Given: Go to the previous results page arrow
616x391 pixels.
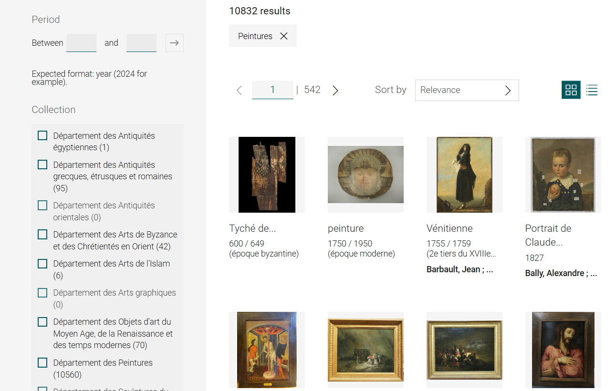Looking at the screenshot, I should (240, 90).
